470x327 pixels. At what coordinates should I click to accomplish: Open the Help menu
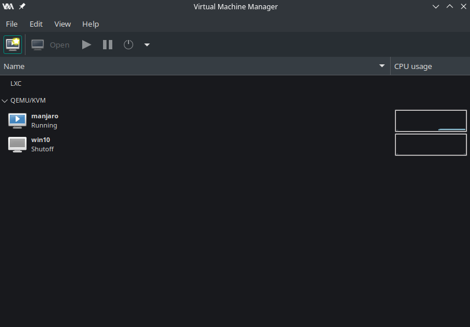pos(90,24)
